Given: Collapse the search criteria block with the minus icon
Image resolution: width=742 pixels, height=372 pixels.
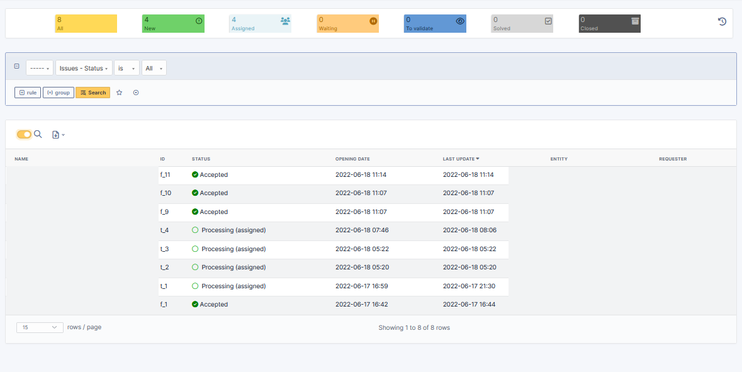Looking at the screenshot, I should 16,65.
